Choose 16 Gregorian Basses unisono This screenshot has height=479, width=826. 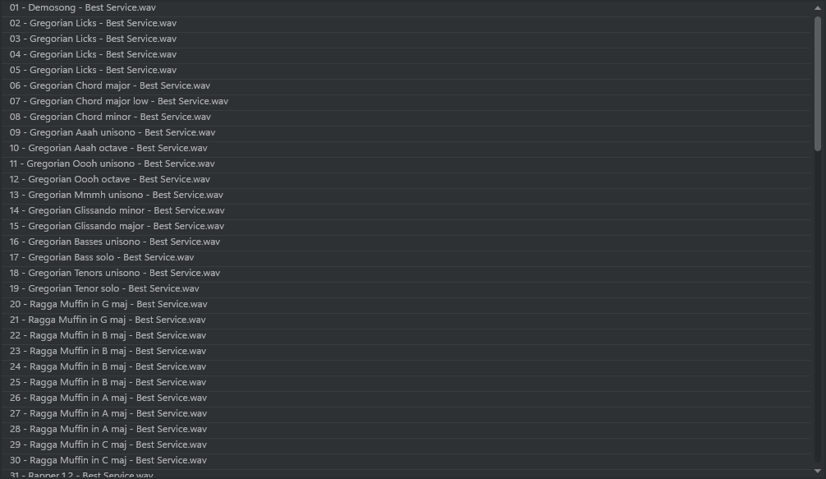(115, 242)
